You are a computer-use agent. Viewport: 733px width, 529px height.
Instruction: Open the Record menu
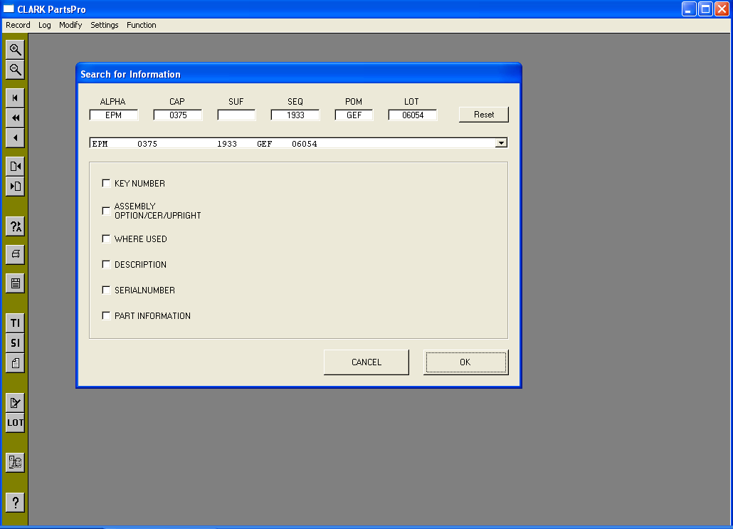point(18,25)
